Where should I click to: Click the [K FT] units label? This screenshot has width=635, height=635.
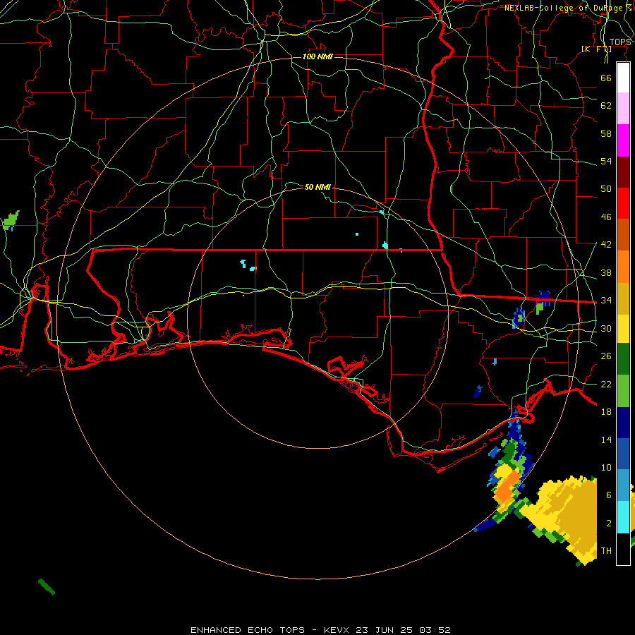596,49
